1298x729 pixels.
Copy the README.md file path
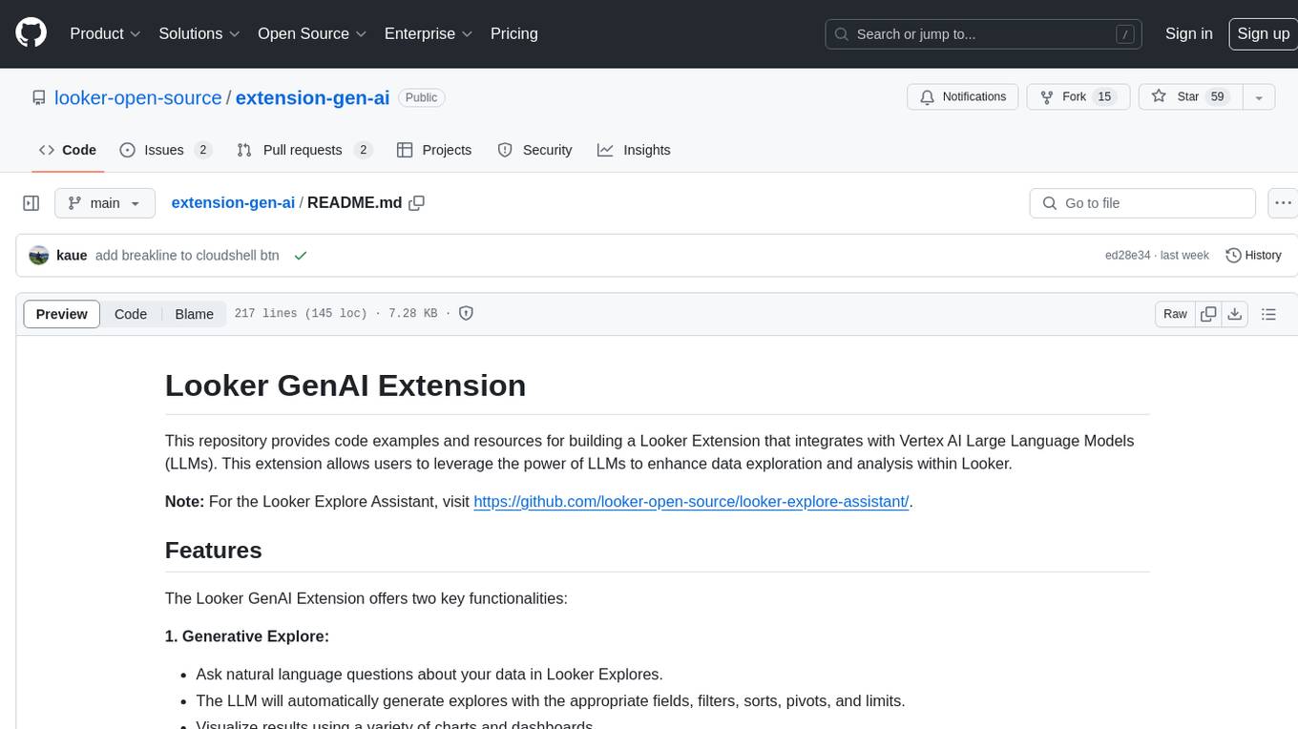[x=416, y=203]
